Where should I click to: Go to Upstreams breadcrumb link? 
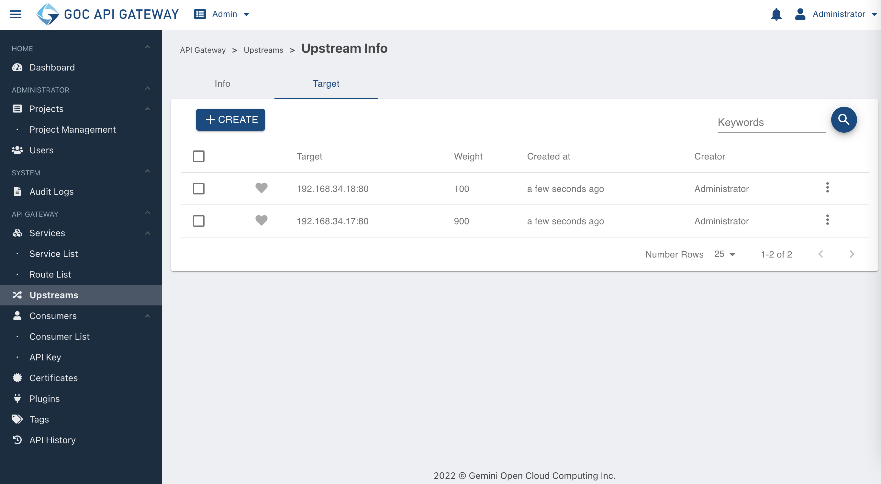coord(263,50)
